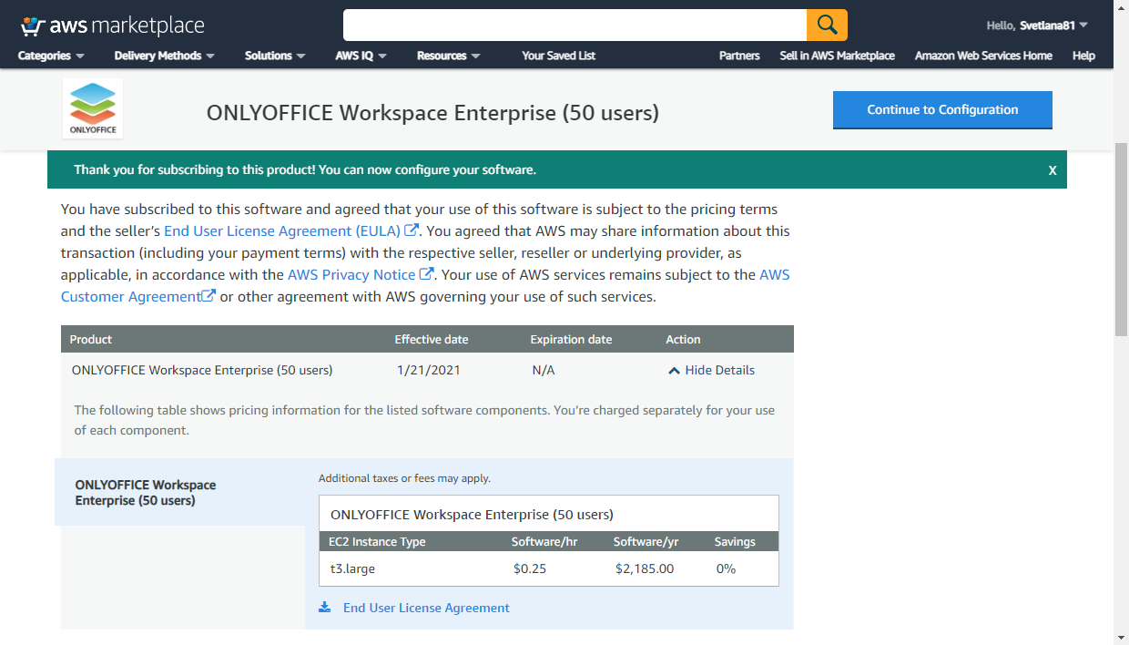
Task: Click the scrollbar down arrow
Action: (1121, 636)
